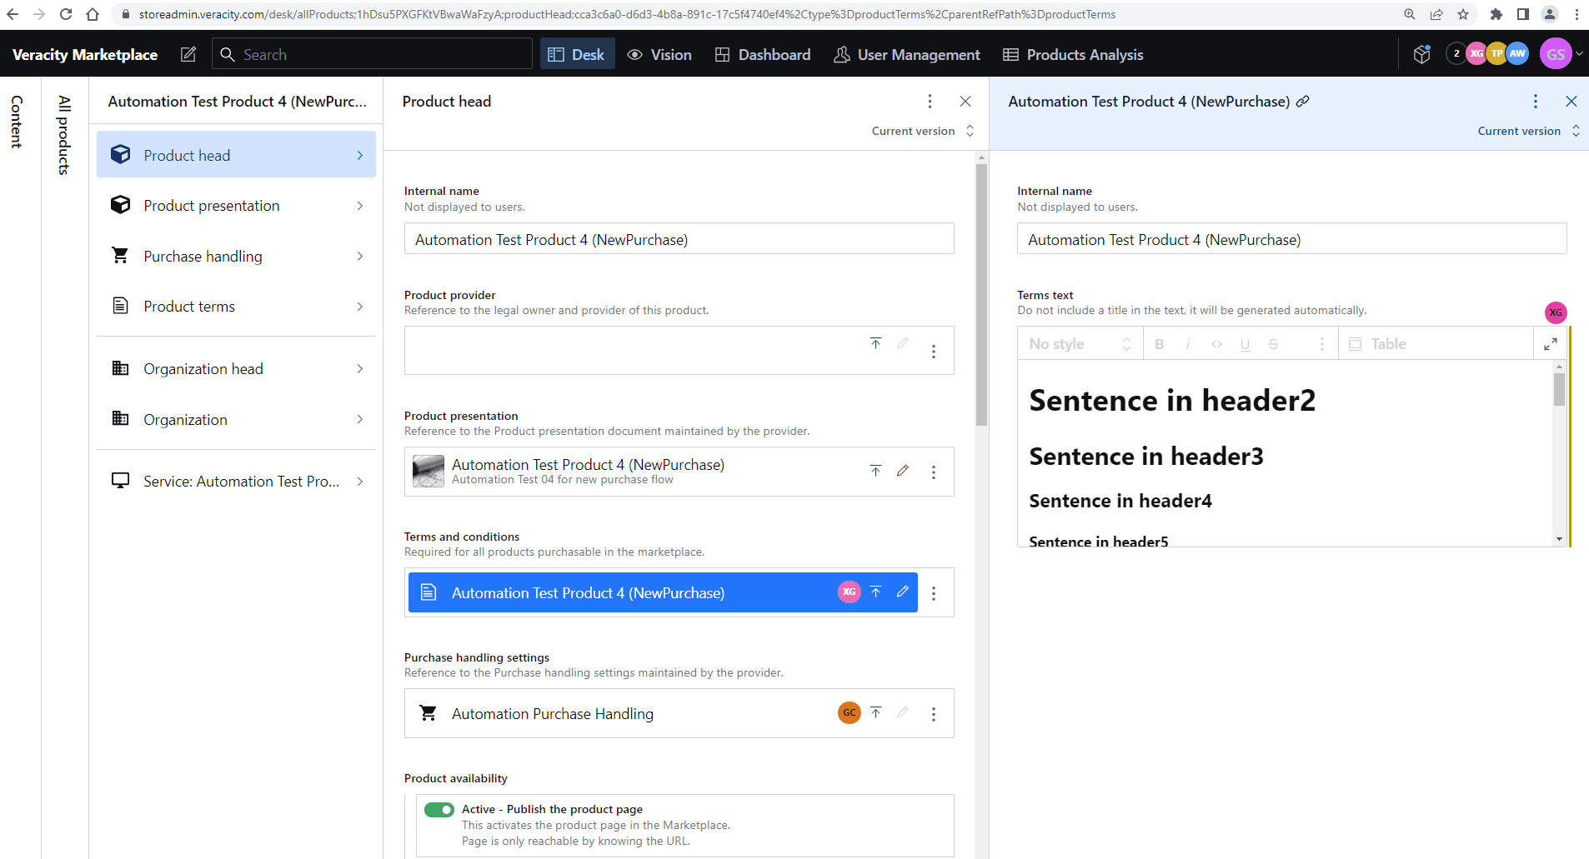Close the Product head panel

[965, 102]
